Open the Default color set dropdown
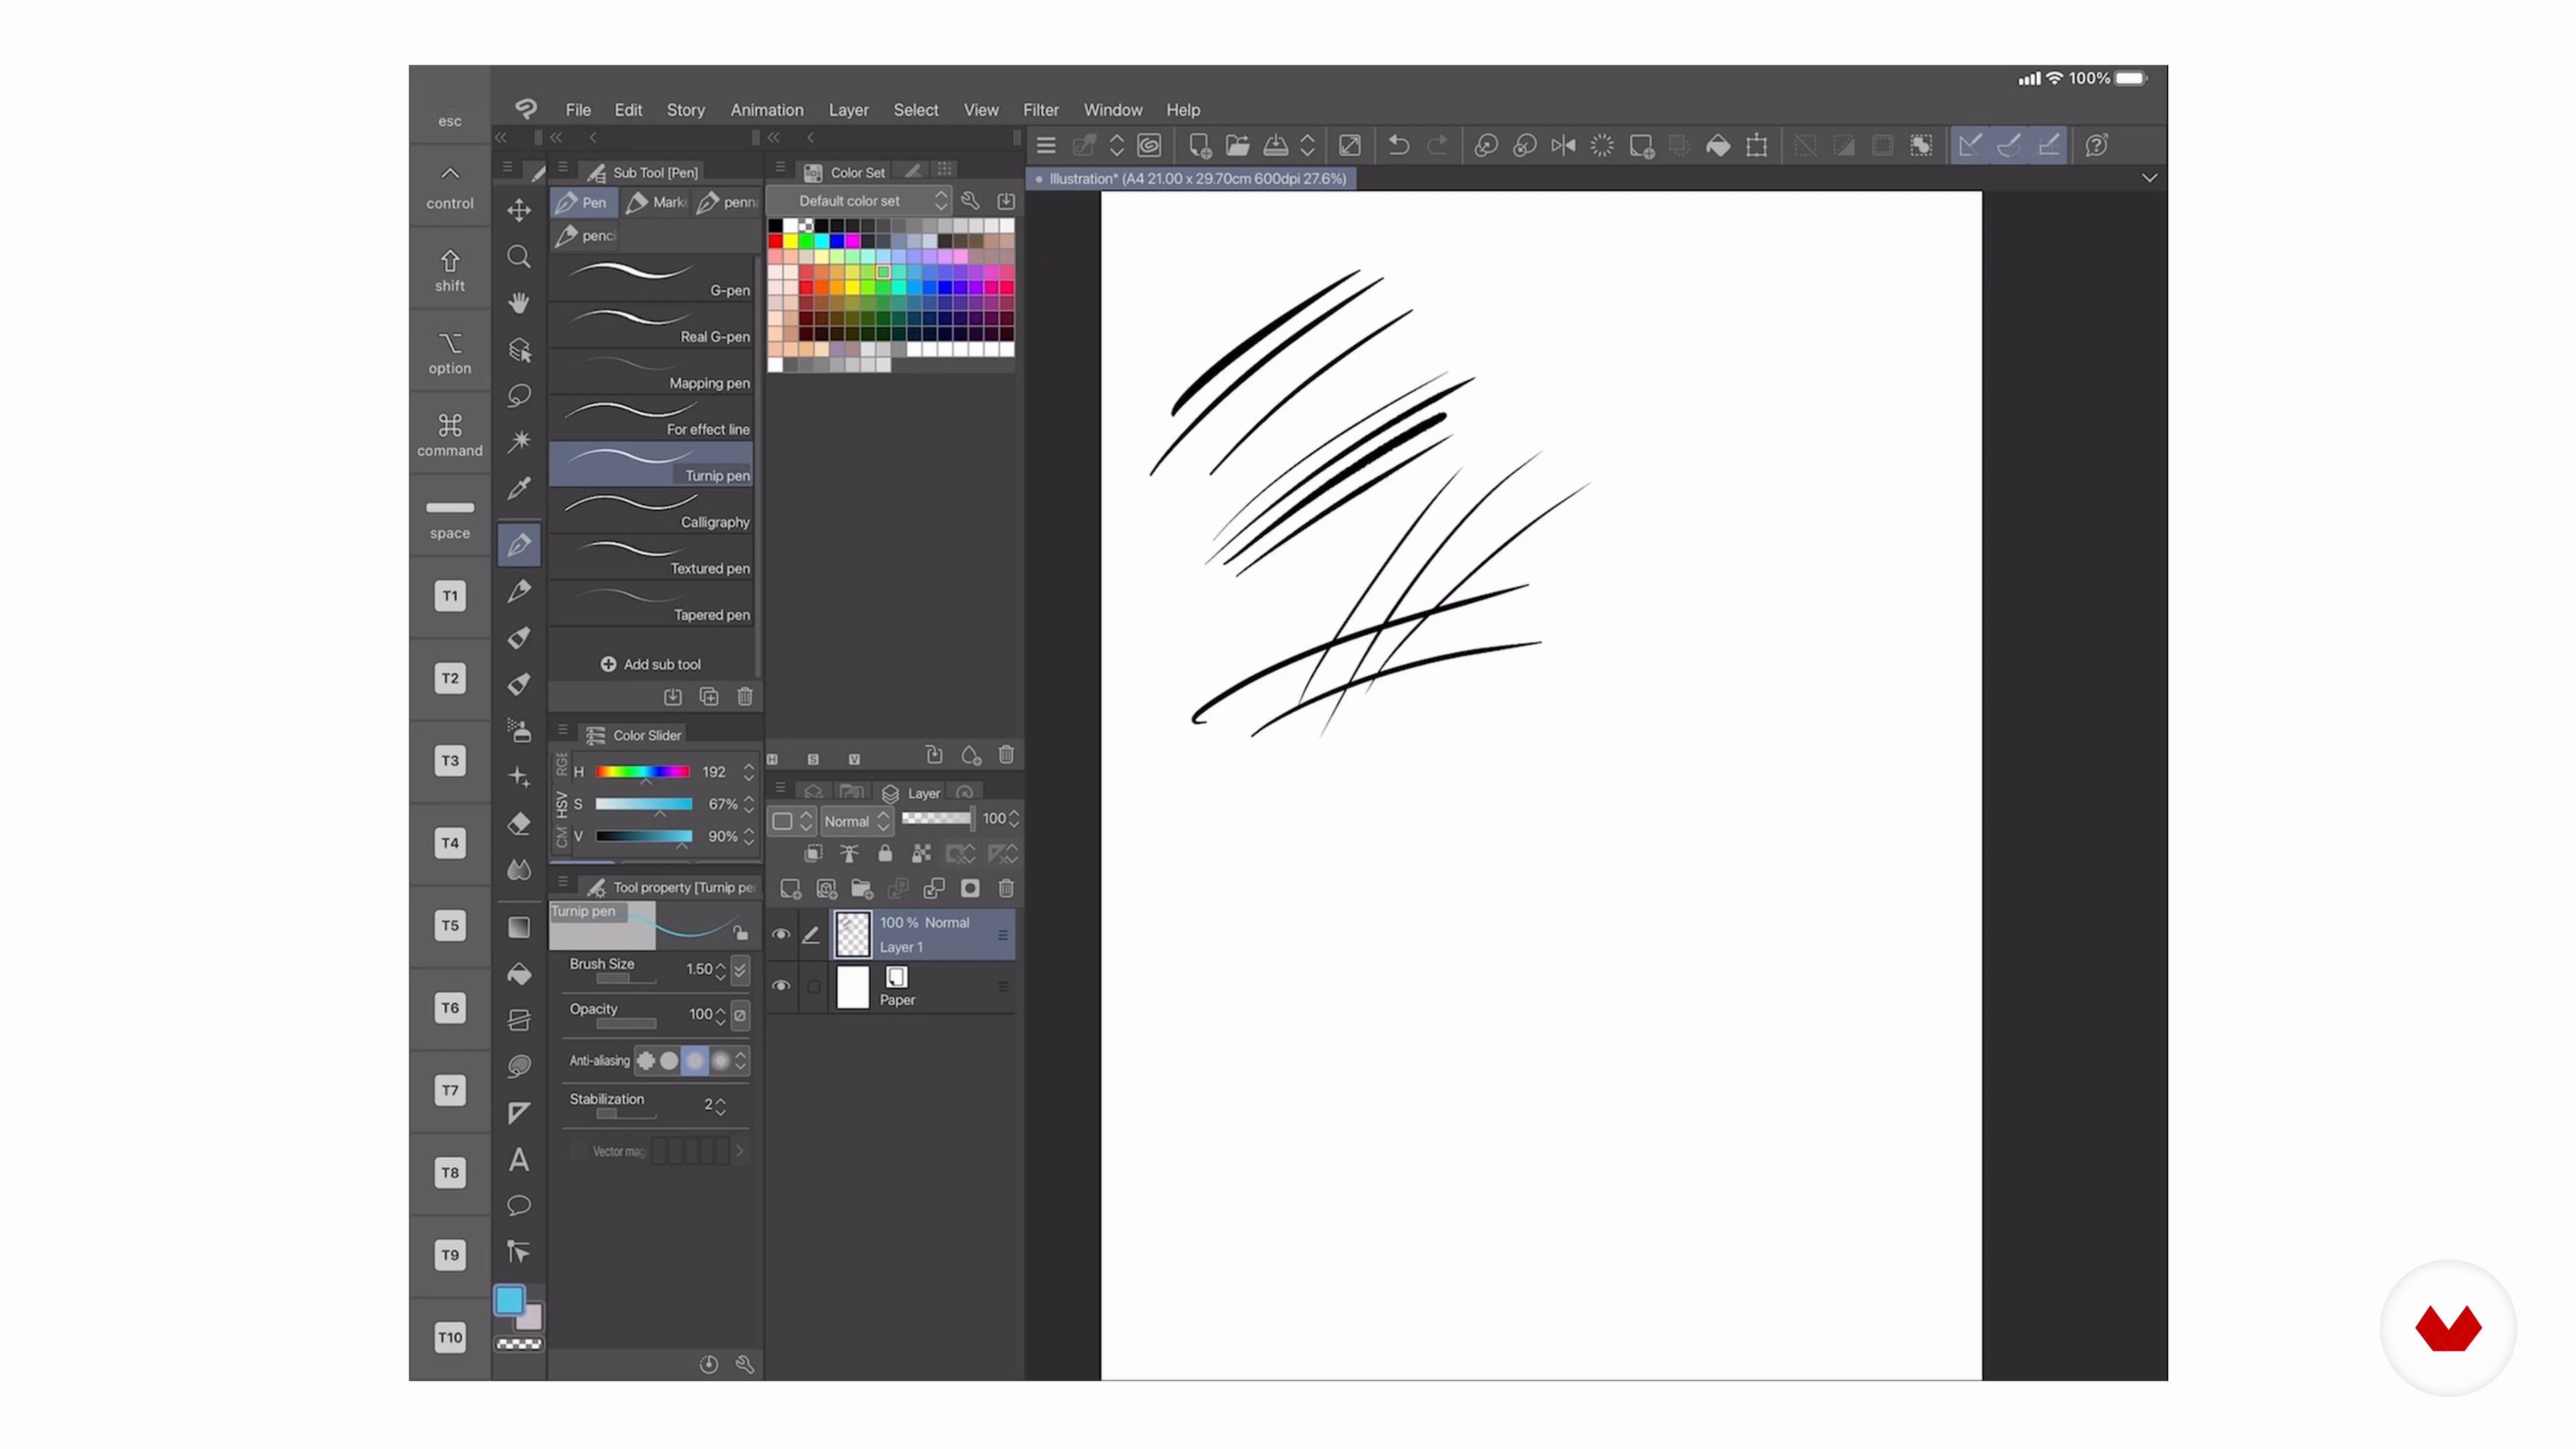The width and height of the screenshot is (2576, 1449). [x=860, y=201]
